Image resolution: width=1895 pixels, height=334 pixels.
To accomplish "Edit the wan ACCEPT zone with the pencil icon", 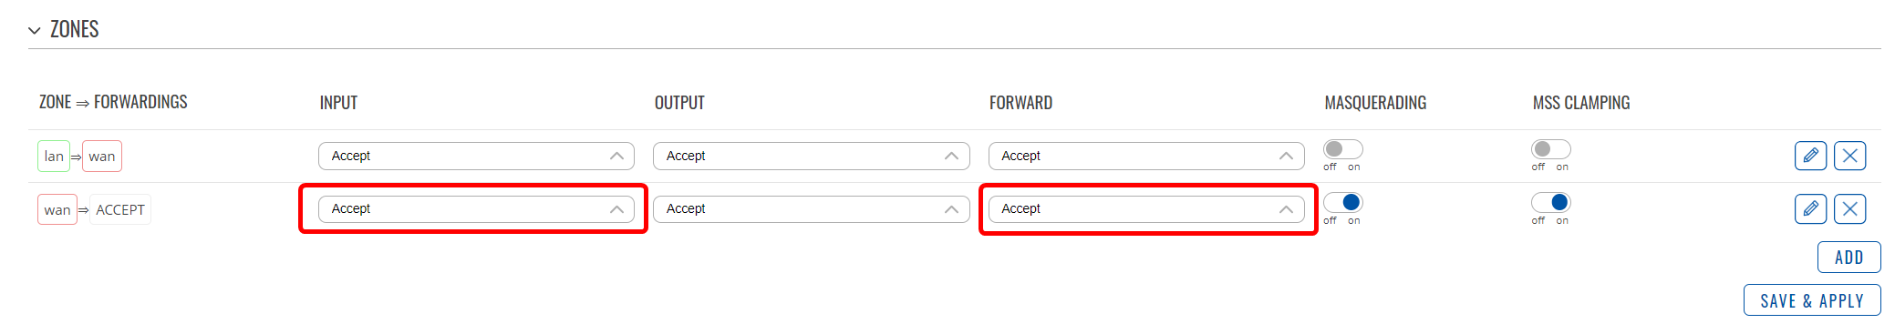I will tap(1810, 208).
